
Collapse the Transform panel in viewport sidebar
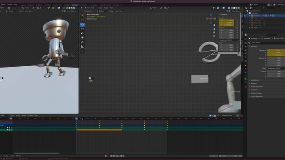224,14
